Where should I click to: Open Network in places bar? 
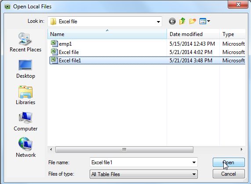pyautogui.click(x=25, y=148)
